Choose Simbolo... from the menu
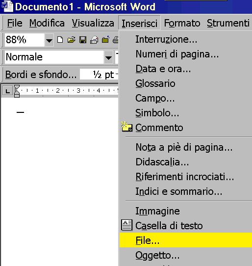 click(186, 113)
